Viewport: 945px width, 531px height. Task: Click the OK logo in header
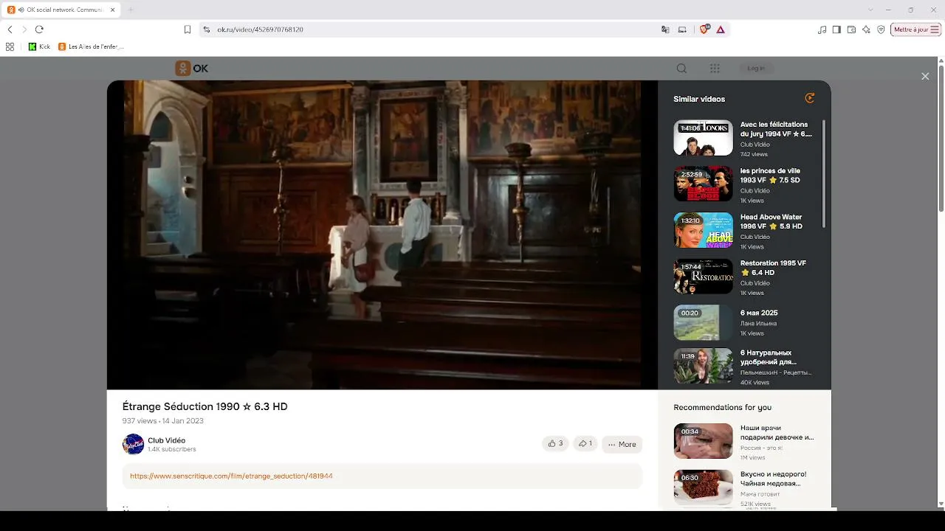pyautogui.click(x=192, y=69)
